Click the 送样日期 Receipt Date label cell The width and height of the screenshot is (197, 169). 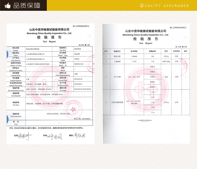coord(63,79)
